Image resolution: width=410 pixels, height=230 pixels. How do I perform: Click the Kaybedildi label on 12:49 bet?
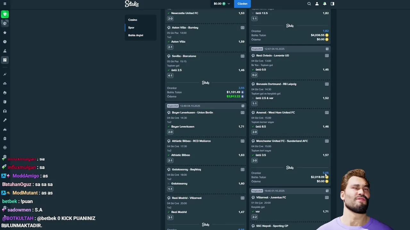point(173,106)
